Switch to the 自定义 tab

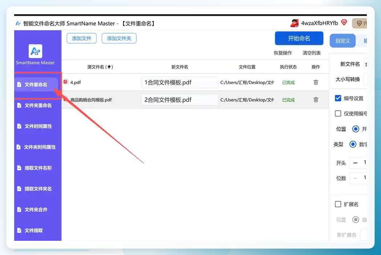(x=343, y=41)
